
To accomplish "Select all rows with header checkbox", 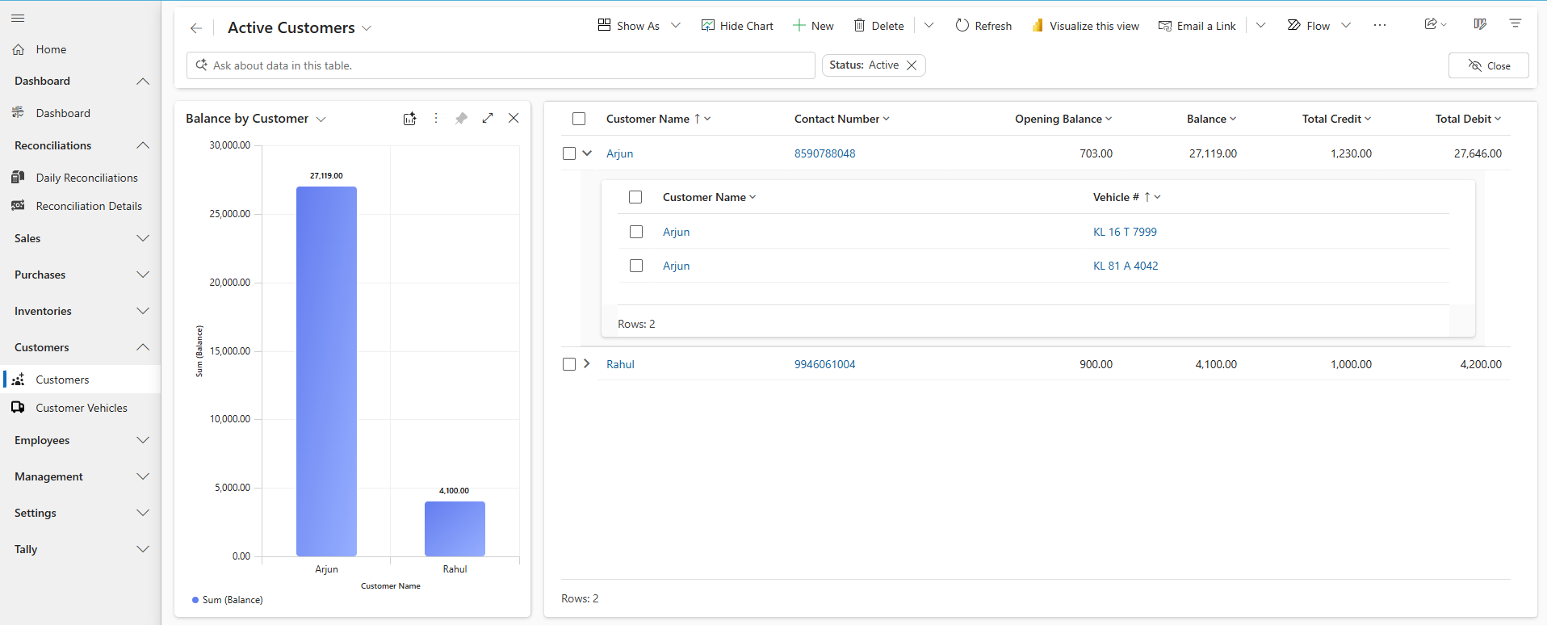I will [579, 119].
